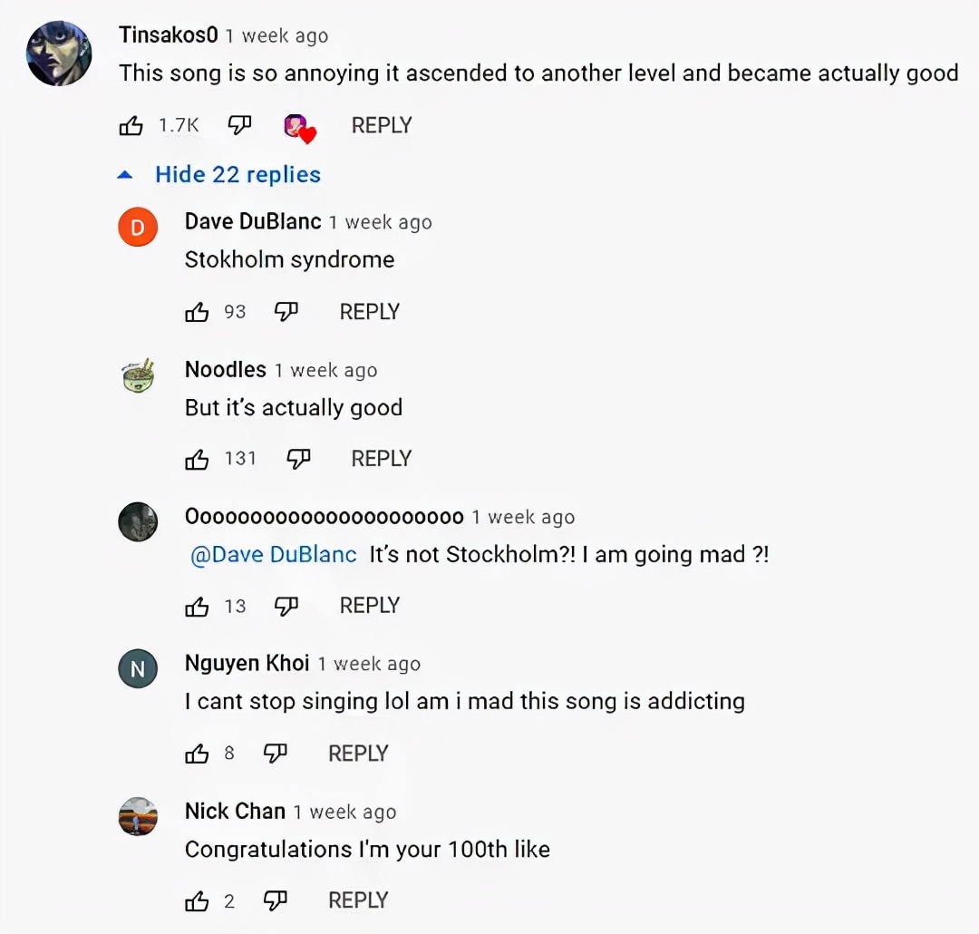This screenshot has width=979, height=934.
Task: Dislike Tinsakos0's top comment
Action: click(x=239, y=126)
